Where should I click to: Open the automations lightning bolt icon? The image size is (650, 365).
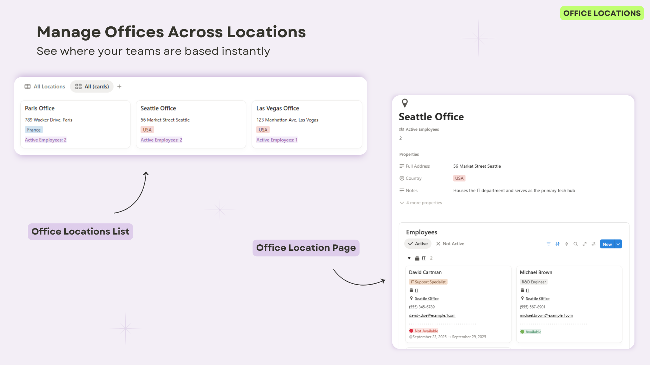pos(566,244)
